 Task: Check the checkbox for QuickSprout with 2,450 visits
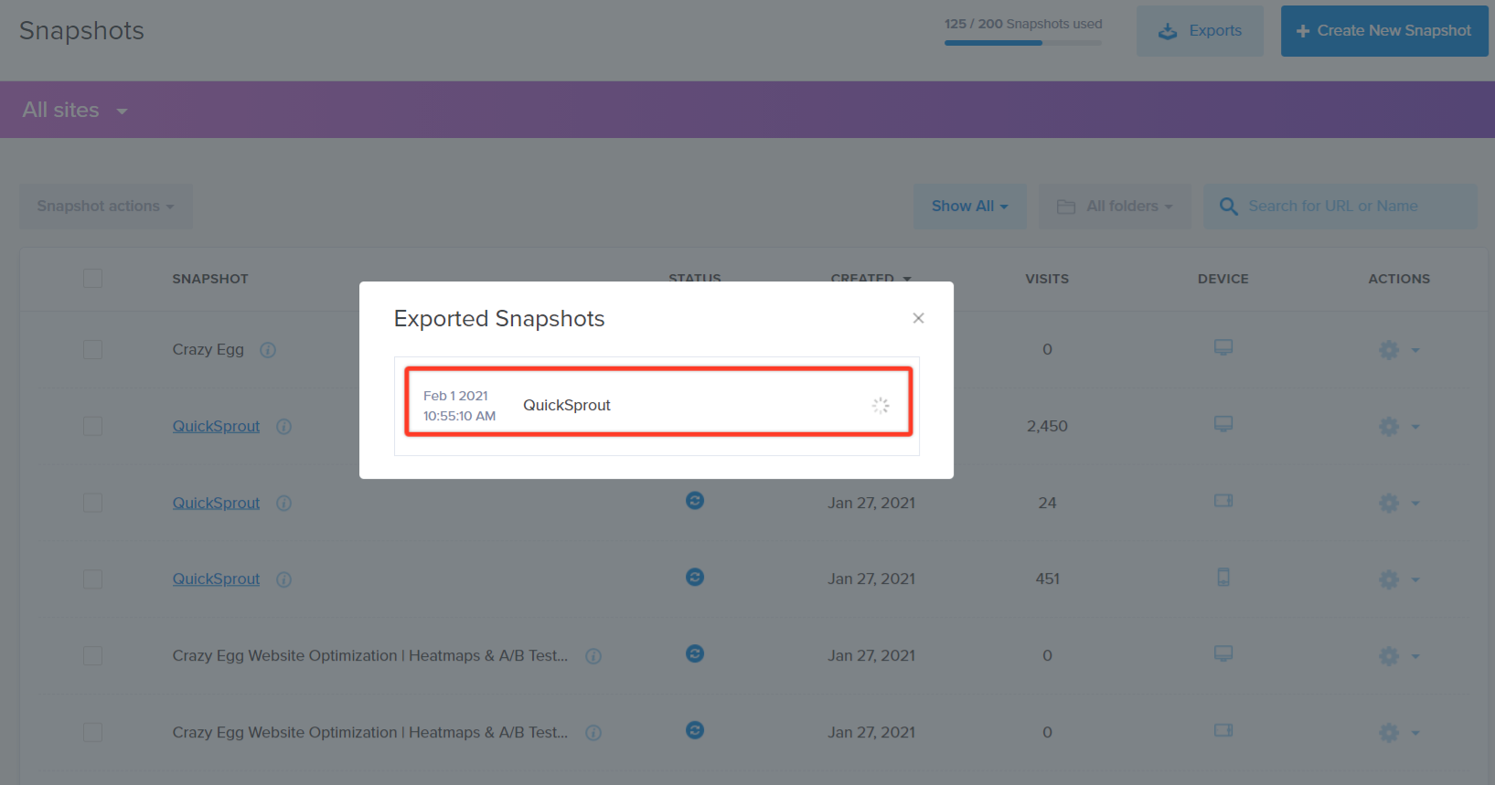[92, 427]
